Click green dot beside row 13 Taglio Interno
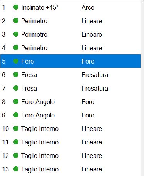 coord(16,169)
